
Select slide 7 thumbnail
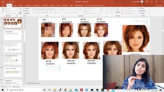[x=13, y=35]
